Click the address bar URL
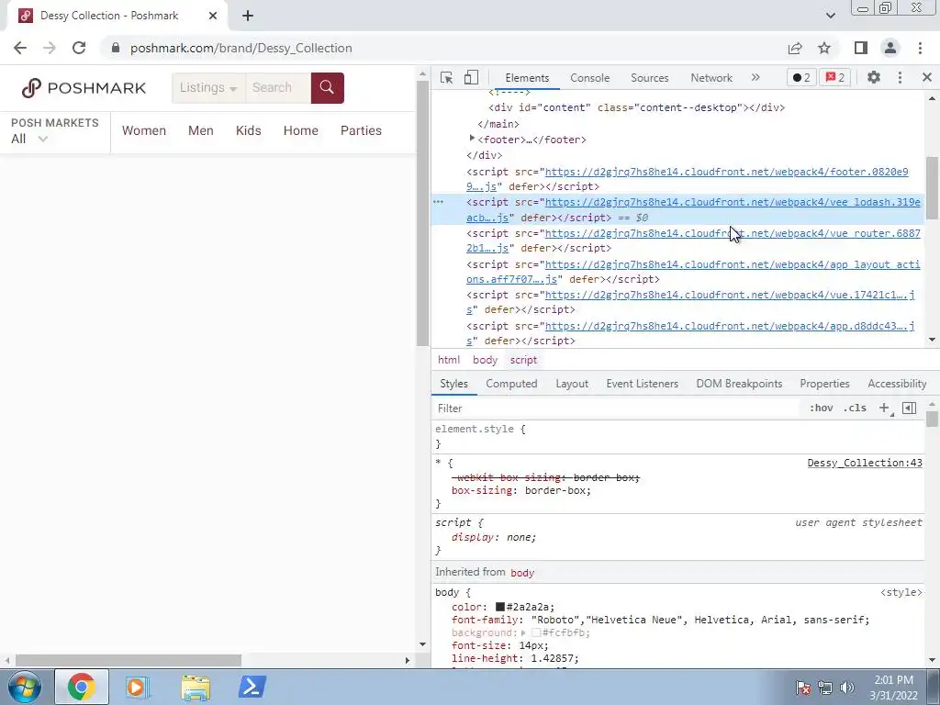 click(241, 48)
